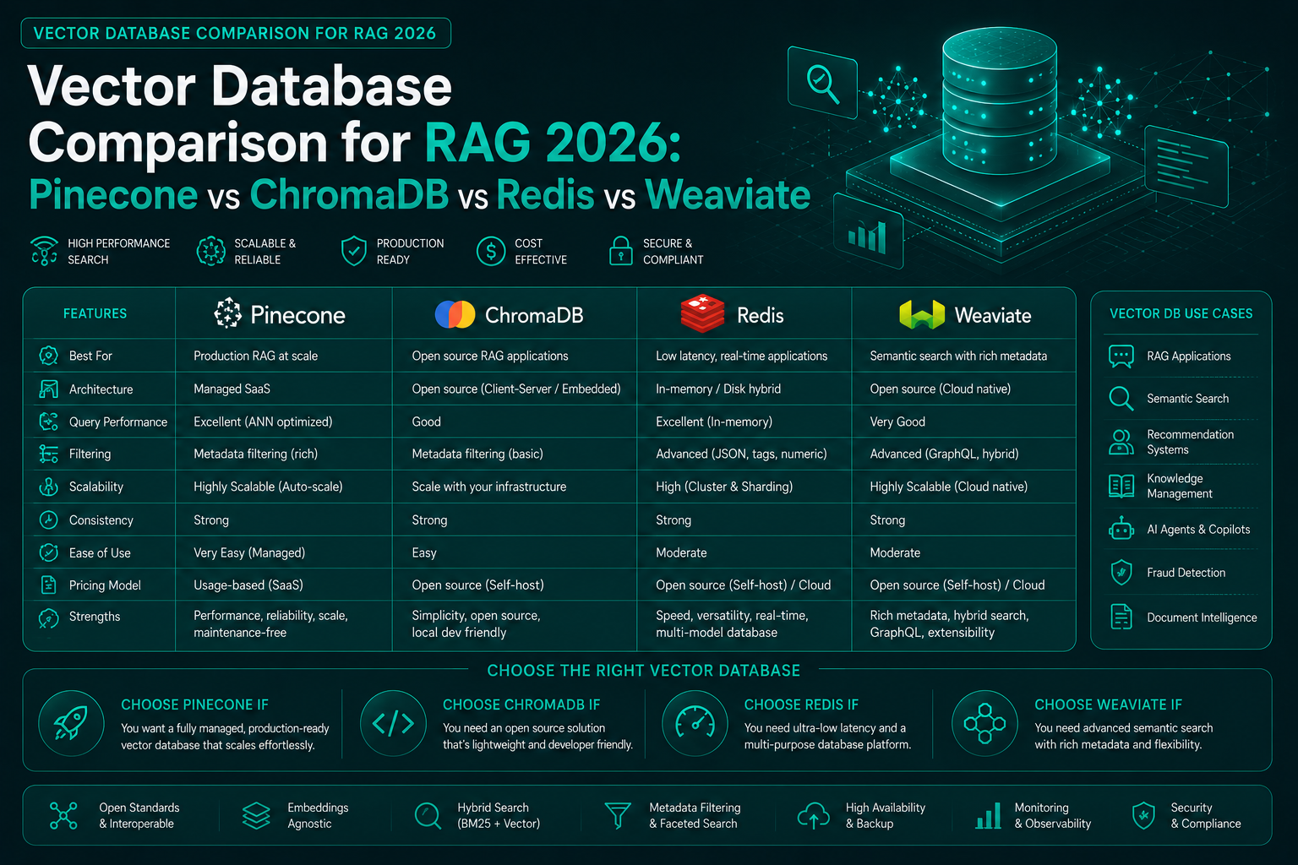Image resolution: width=1298 pixels, height=865 pixels.
Task: Click the Cost Effective dollar icon
Action: coord(491,251)
